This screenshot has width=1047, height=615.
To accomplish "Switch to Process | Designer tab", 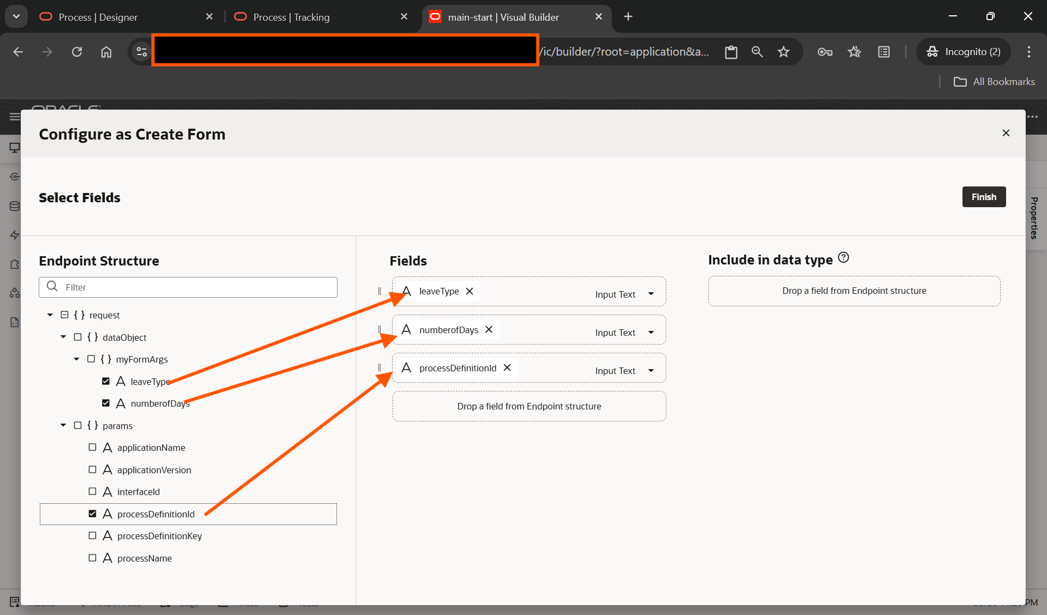I will point(98,17).
